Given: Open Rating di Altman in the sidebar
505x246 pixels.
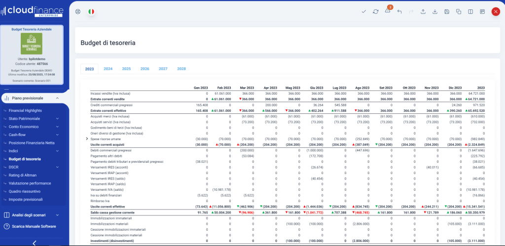Looking at the screenshot, I should tap(22, 175).
